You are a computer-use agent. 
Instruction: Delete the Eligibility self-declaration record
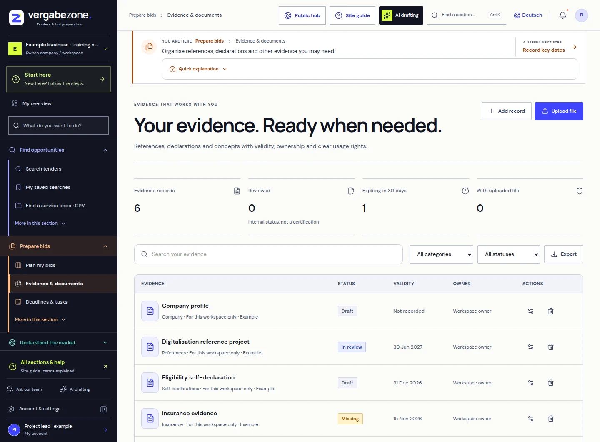pyautogui.click(x=551, y=383)
